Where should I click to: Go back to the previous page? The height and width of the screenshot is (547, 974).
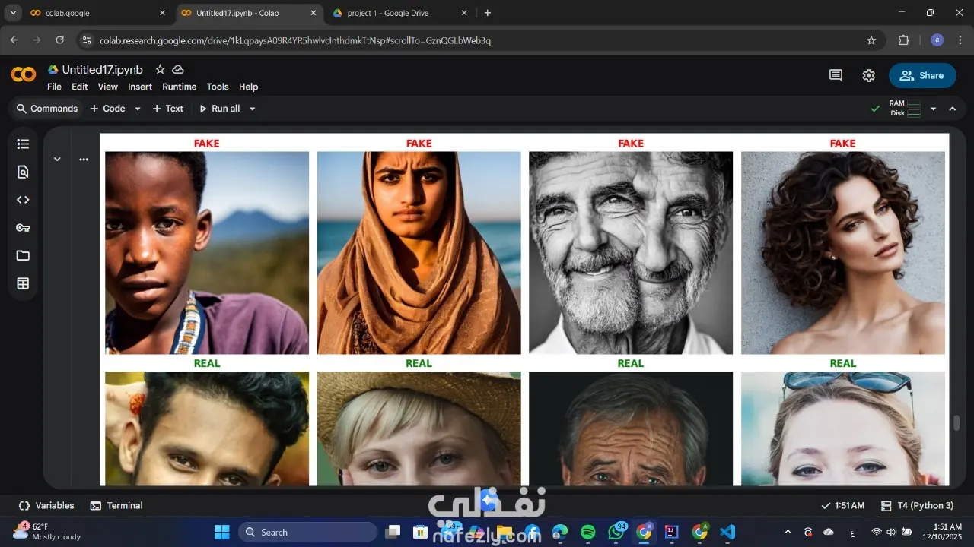(x=14, y=40)
